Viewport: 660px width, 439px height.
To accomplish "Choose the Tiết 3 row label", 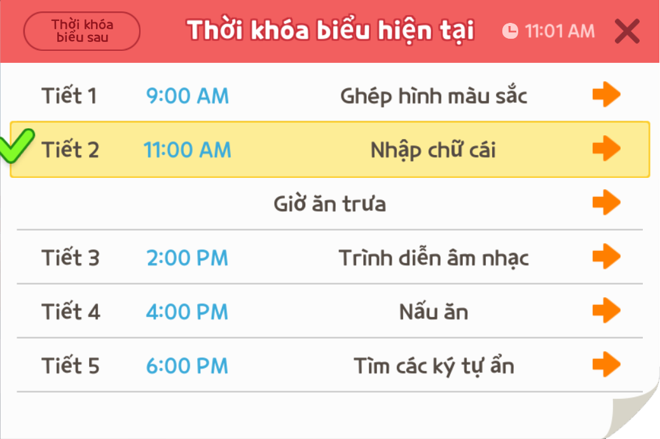I will (71, 258).
